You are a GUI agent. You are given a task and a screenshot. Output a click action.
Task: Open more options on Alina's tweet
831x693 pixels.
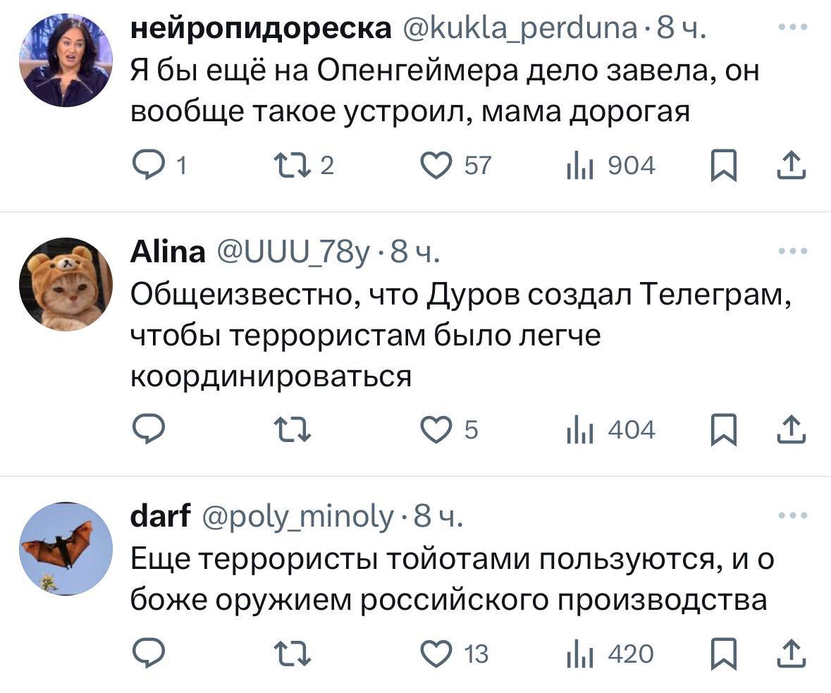click(791, 250)
